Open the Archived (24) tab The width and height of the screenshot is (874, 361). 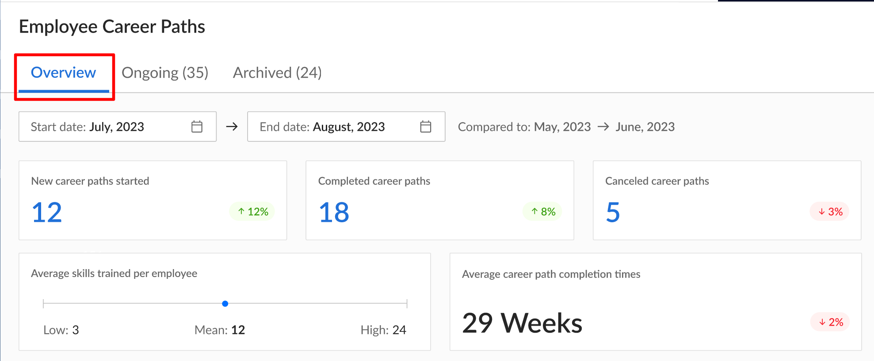277,73
